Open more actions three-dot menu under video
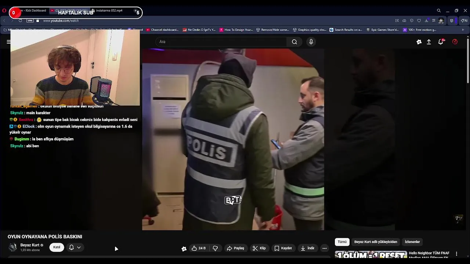 (325, 248)
